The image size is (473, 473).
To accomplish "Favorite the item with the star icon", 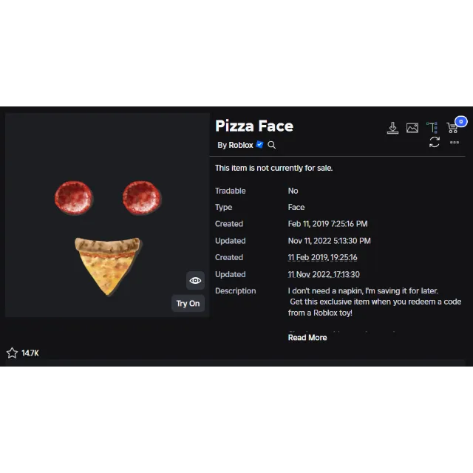I will pyautogui.click(x=12, y=353).
